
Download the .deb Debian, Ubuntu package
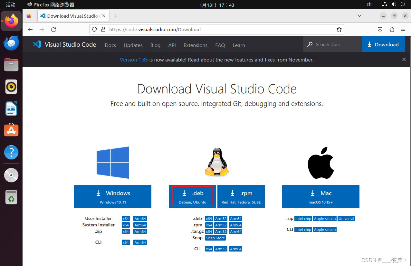(x=193, y=196)
